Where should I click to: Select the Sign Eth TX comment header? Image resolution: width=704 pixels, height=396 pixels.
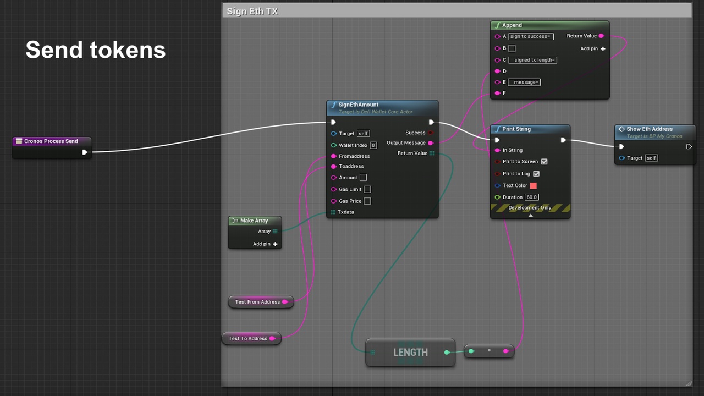[457, 10]
